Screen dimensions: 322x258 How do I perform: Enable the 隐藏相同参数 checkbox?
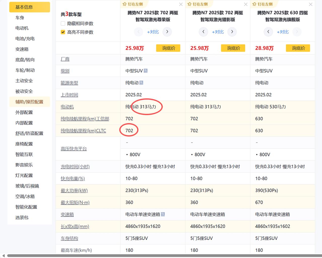[x=63, y=23]
